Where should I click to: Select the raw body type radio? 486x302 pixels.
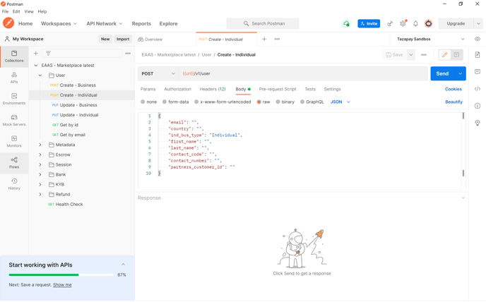coord(259,102)
